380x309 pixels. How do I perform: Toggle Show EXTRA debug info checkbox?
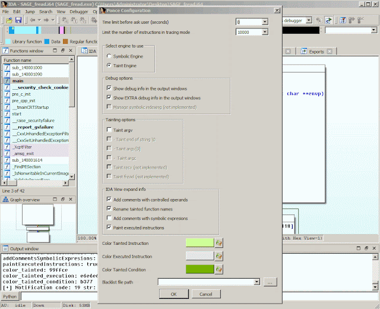[109, 97]
